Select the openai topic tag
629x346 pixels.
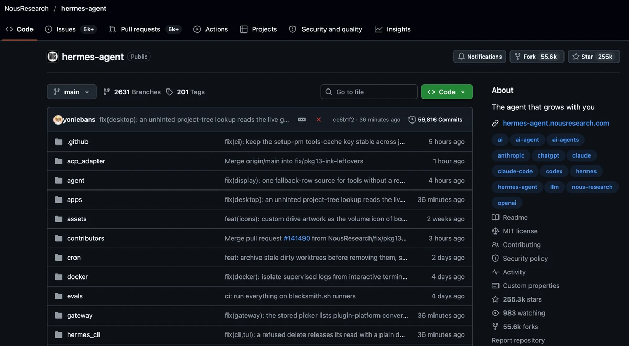(x=507, y=203)
